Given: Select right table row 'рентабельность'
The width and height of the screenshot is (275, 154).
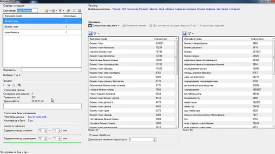Looking at the screenshot, I should click(228, 94).
